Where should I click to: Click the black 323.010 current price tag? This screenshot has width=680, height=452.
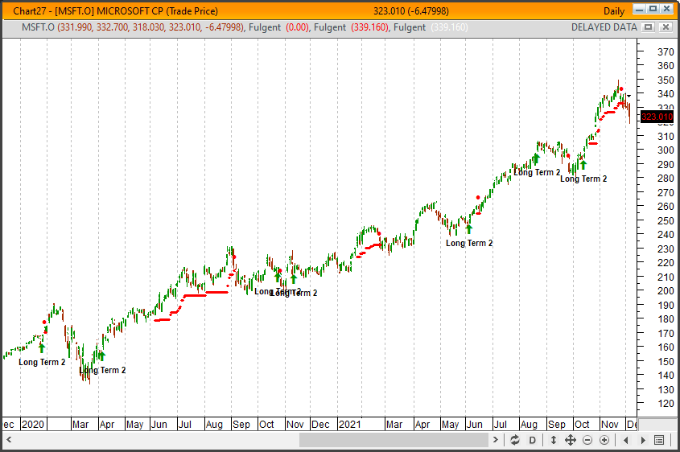[657, 117]
